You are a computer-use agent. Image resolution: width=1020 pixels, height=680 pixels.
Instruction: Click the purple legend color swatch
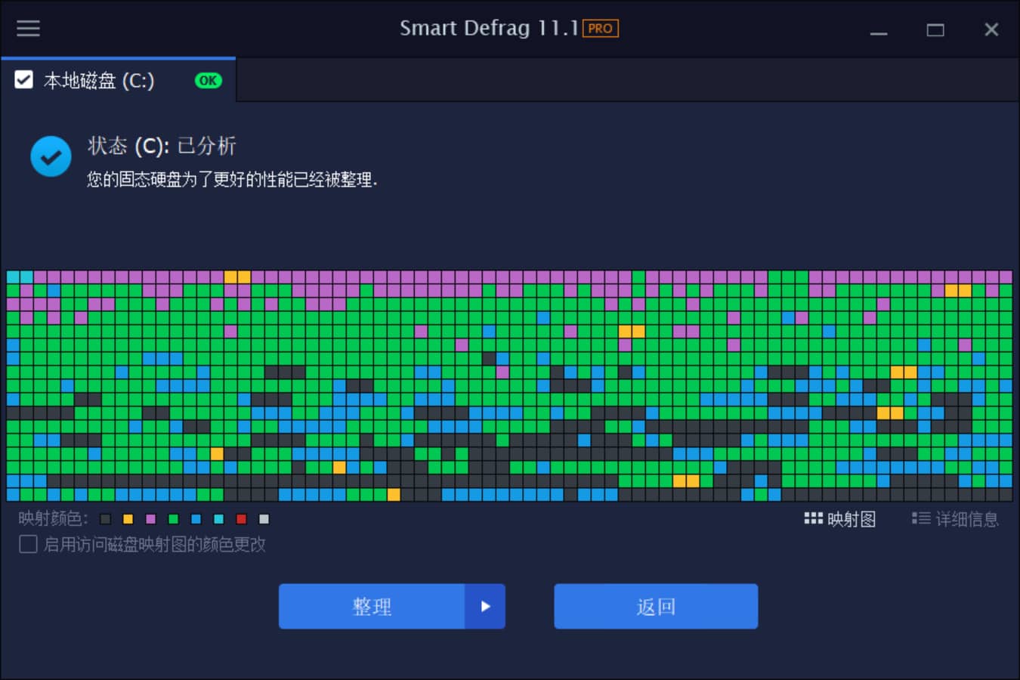tap(151, 519)
